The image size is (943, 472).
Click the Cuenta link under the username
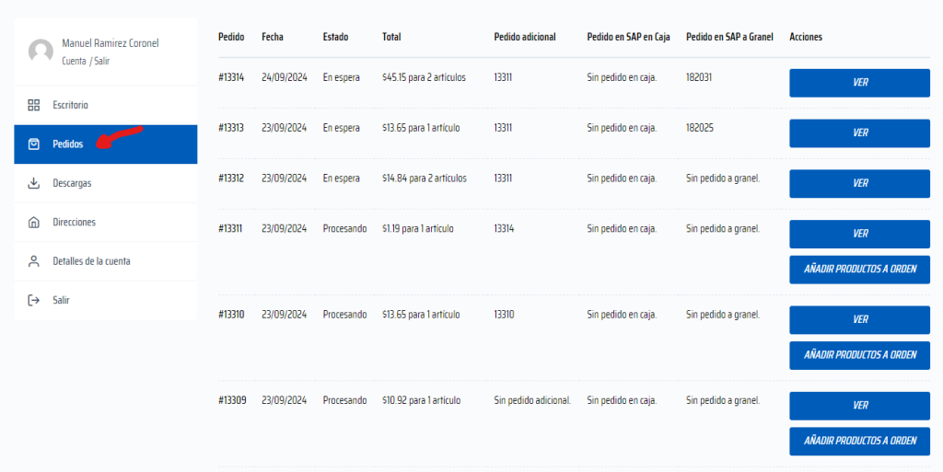click(x=74, y=61)
